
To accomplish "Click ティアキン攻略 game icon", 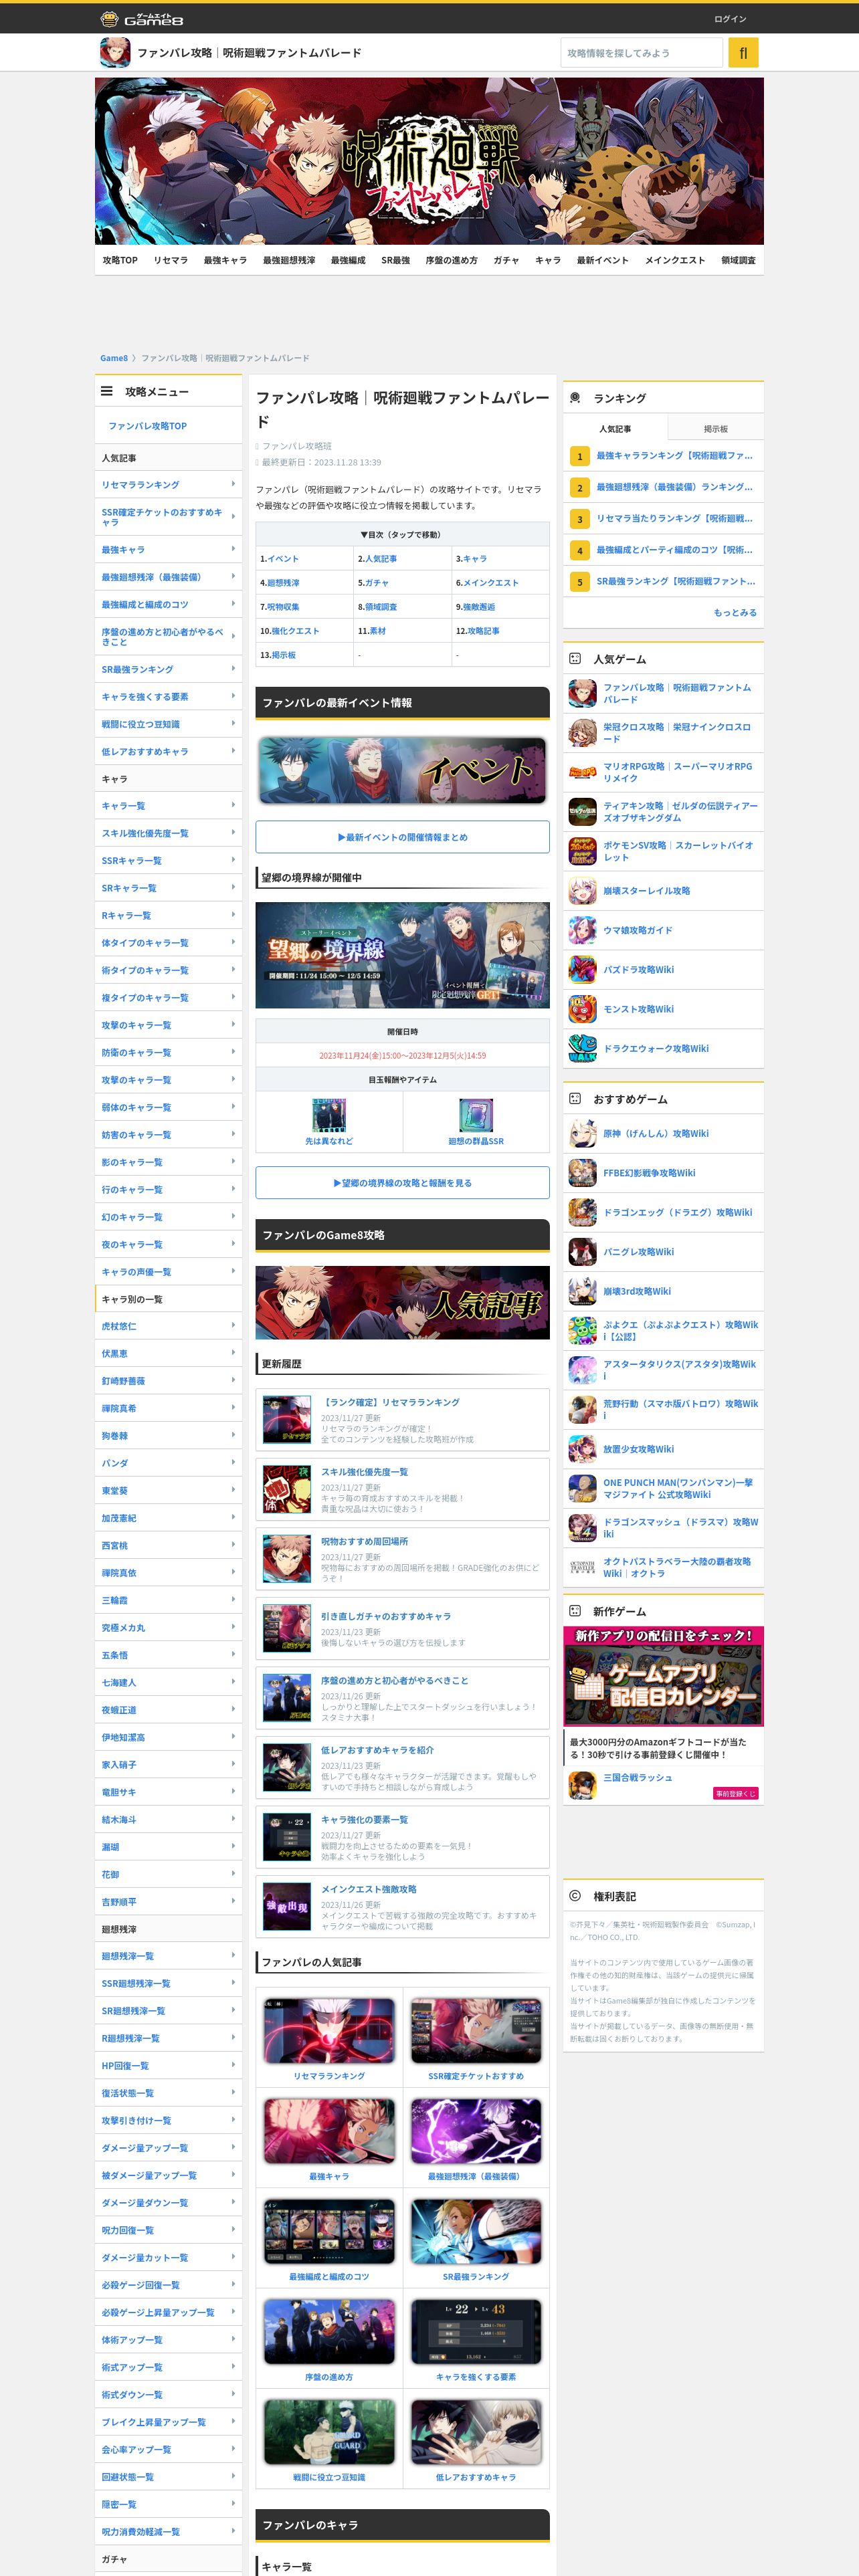I will click(x=582, y=811).
